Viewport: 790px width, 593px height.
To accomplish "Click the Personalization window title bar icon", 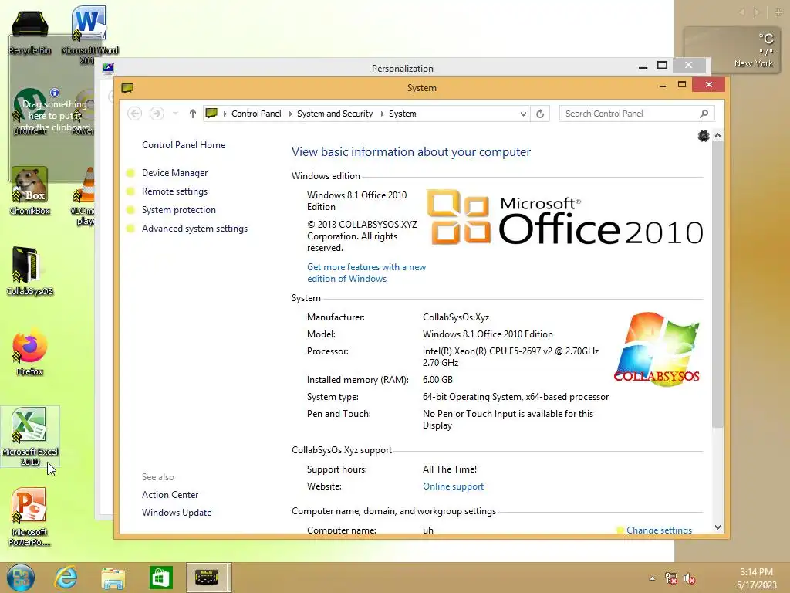I will click(108, 68).
